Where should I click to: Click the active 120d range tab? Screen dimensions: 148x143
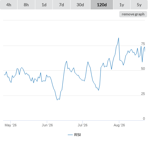click(102, 5)
